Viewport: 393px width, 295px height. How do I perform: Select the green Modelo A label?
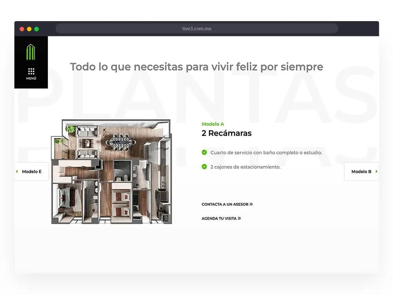tap(213, 124)
